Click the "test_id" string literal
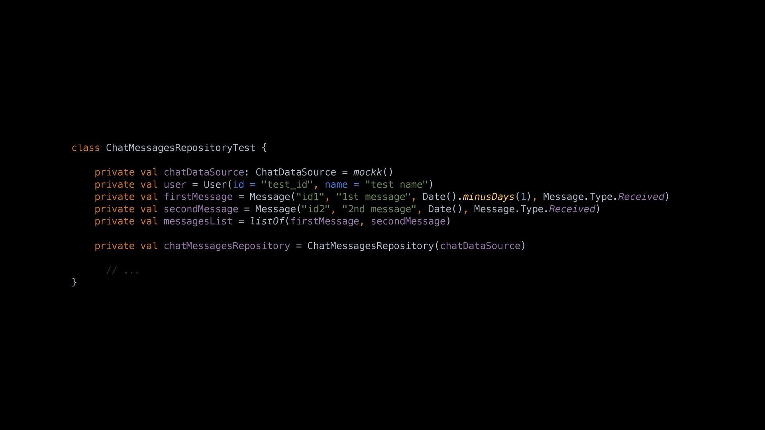 point(287,185)
